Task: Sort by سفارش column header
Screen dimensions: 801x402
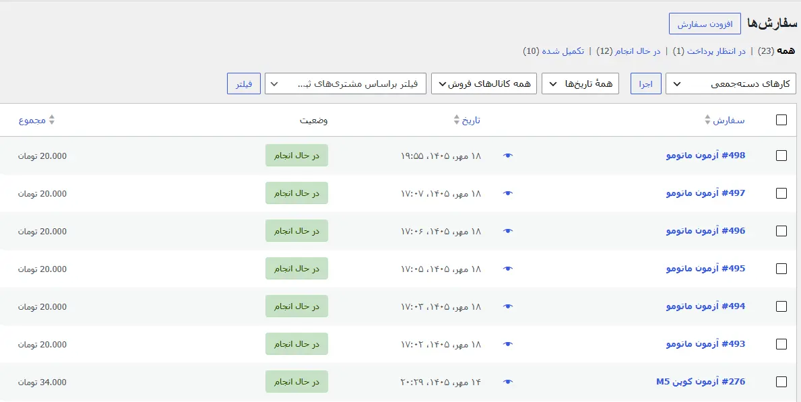Action: (x=728, y=121)
